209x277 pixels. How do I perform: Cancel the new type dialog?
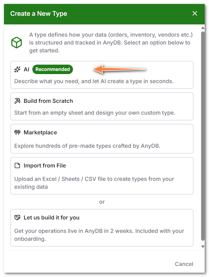184,264
